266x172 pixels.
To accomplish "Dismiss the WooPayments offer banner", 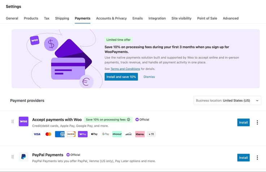I will [149, 77].
